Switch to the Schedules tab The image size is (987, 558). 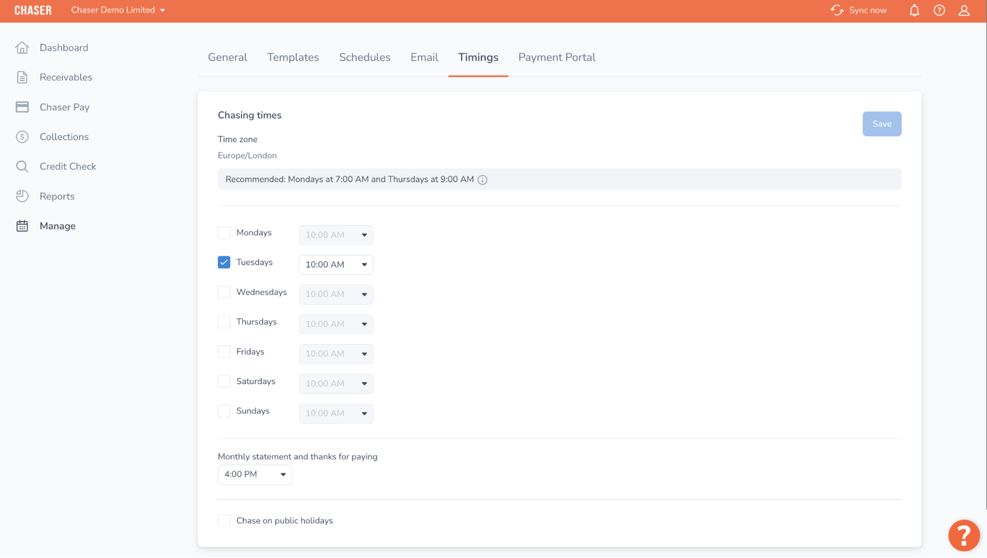click(x=364, y=57)
